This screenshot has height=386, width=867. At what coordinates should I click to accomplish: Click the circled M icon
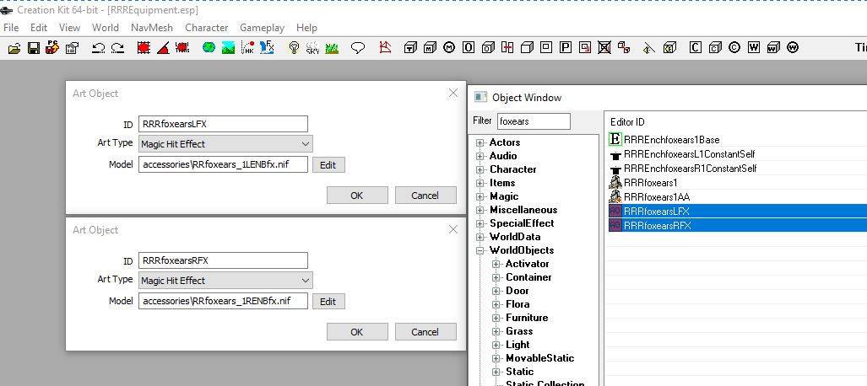click(449, 48)
